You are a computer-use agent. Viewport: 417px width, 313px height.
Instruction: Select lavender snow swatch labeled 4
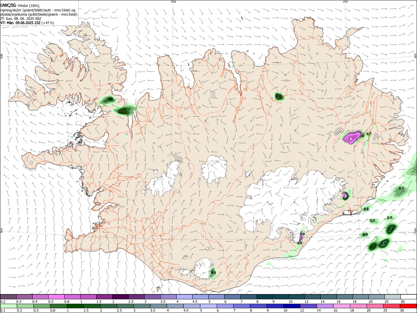point(184,297)
